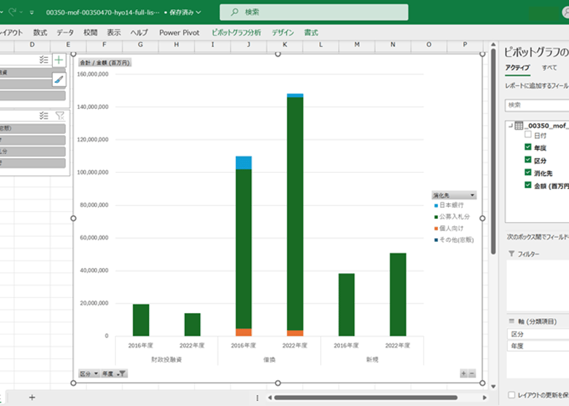This screenshot has height=406, width=569.
Task: Click the 個人向け legend color marker
Action: coord(436,229)
